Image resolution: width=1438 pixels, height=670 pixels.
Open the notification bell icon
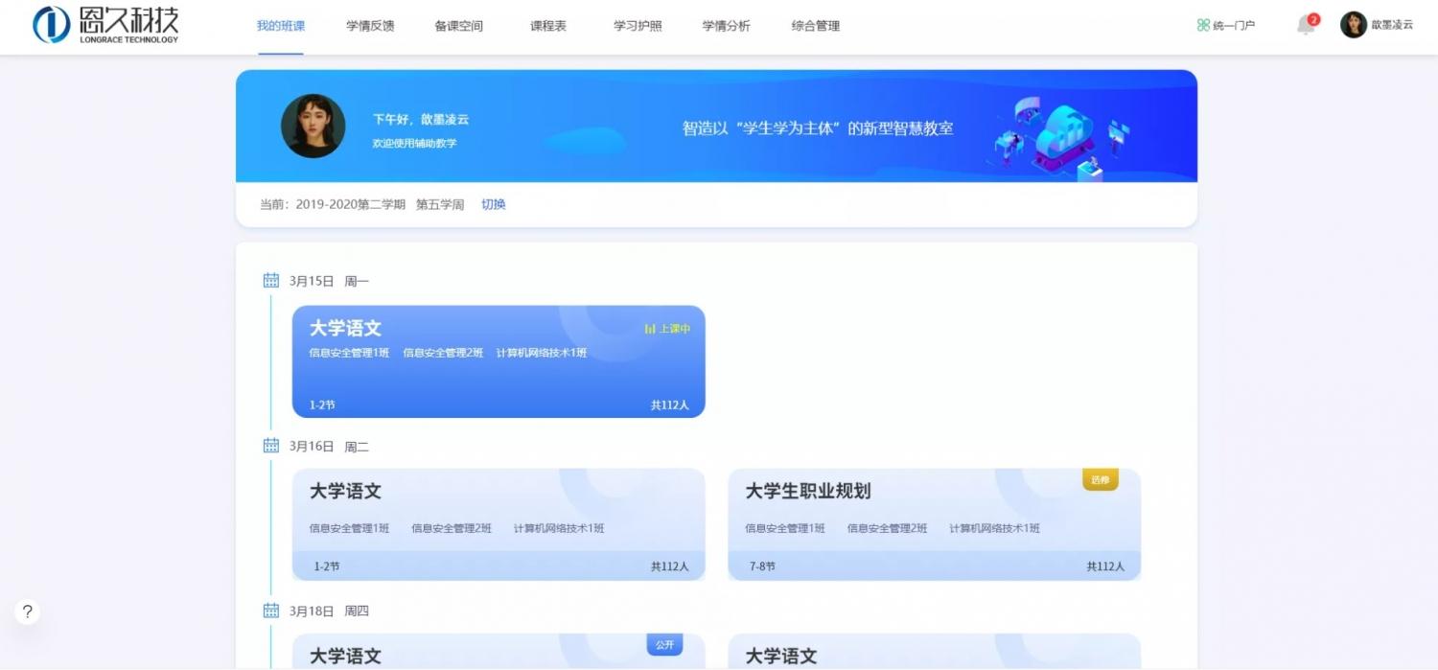pyautogui.click(x=1306, y=25)
